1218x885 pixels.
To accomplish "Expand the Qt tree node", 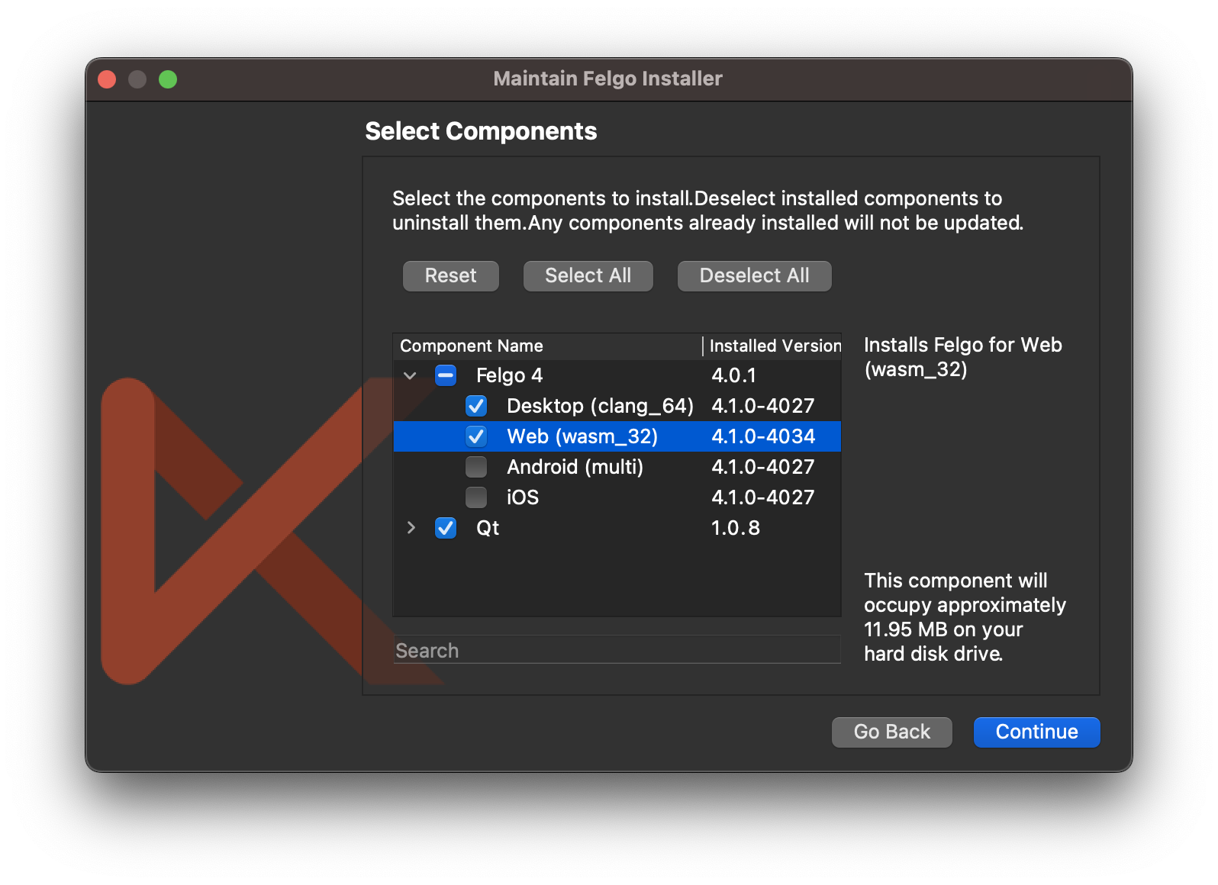I will point(411,528).
